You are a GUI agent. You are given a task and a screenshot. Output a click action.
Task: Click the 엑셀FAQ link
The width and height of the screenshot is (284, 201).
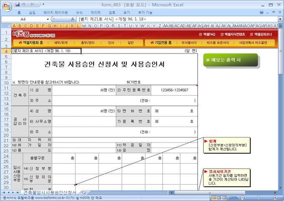(208, 34)
